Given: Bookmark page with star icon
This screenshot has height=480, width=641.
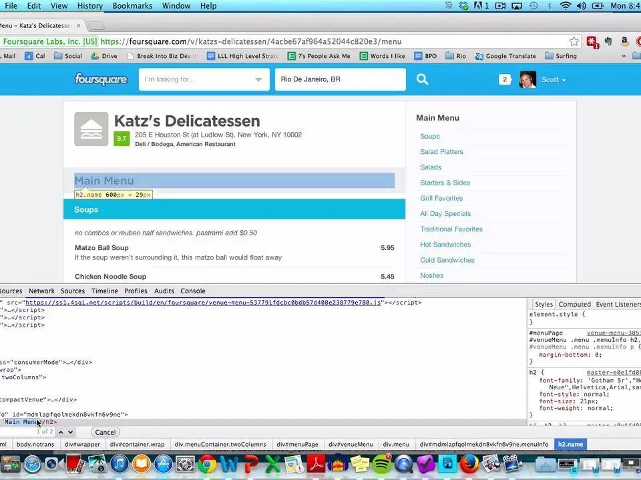Looking at the screenshot, I should pos(574,41).
